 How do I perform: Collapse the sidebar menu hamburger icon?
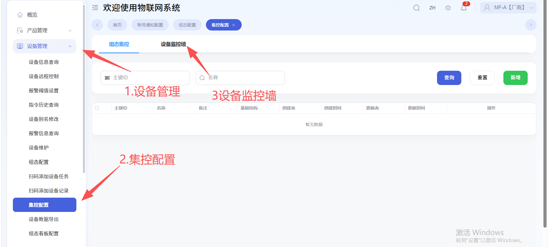(95, 8)
